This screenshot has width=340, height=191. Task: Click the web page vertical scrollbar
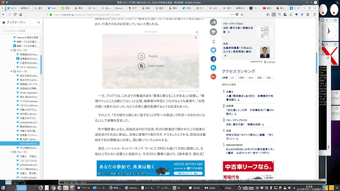317,63
